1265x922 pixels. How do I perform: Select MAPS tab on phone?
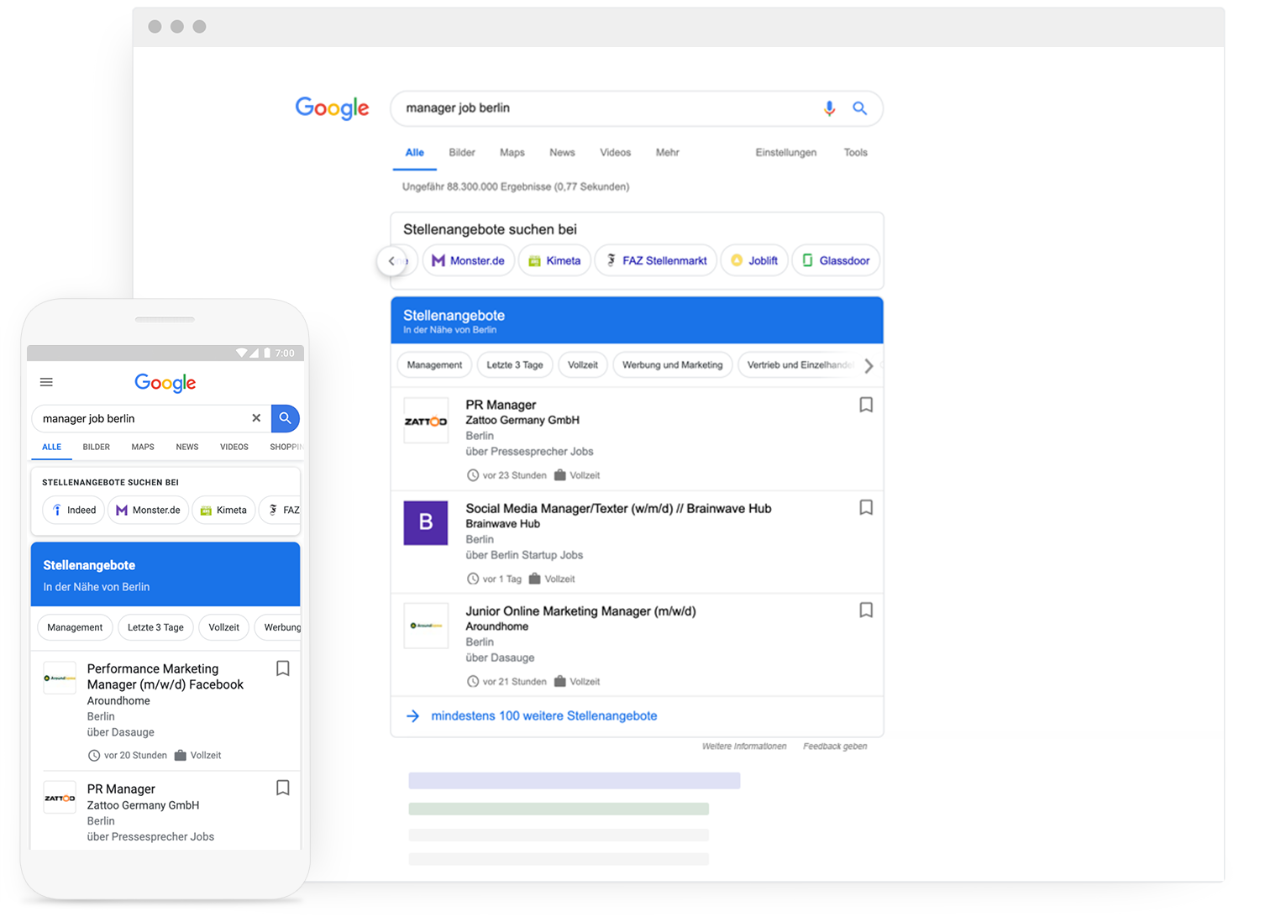point(143,448)
